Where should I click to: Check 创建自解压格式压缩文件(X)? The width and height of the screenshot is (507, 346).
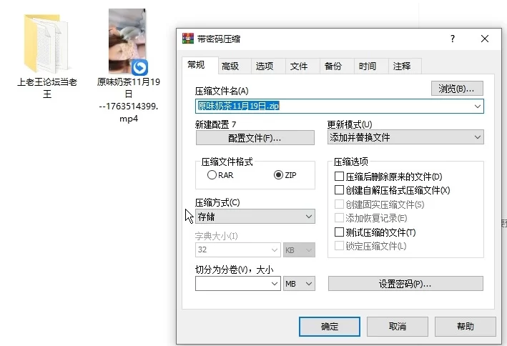pos(339,190)
